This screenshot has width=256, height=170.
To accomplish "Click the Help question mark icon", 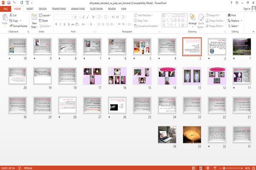I will click(x=231, y=3).
